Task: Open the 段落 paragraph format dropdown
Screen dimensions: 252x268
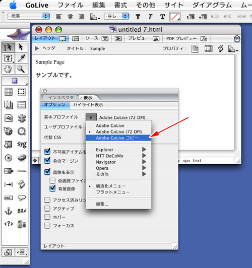Action: (x=29, y=16)
